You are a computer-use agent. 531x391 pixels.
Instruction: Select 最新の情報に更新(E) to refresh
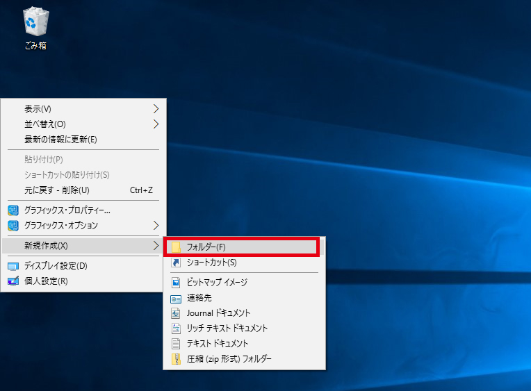tap(83, 139)
